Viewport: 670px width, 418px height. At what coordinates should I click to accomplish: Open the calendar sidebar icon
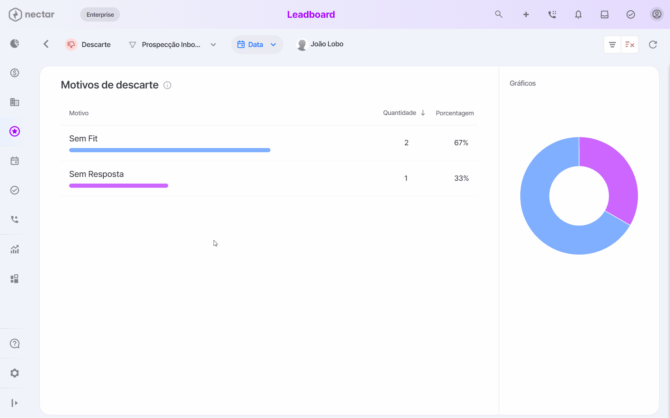(15, 161)
